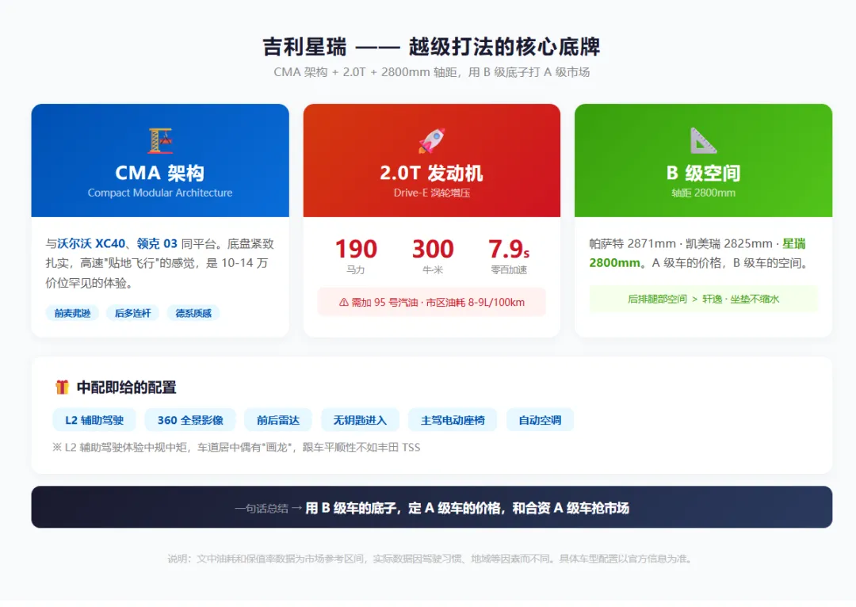
Task: Click the 说明 disclaimer at page bottom
Action: point(431,559)
